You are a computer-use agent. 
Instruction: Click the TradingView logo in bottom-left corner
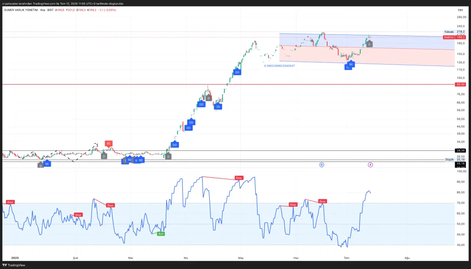(x=11, y=265)
